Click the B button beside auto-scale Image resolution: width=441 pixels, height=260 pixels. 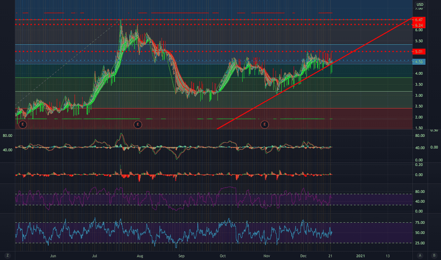(x=434, y=255)
